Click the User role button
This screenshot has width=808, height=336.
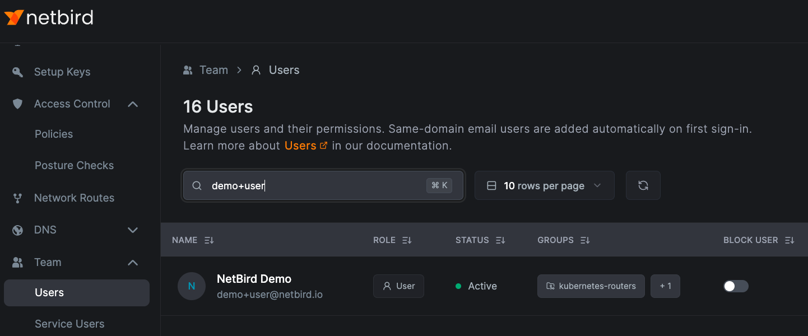click(x=398, y=286)
